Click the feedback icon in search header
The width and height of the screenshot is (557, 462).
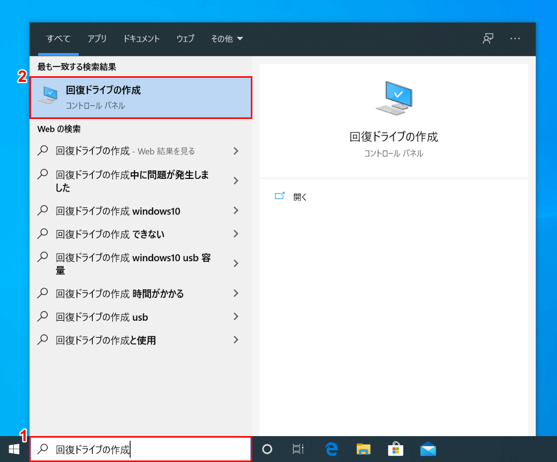[488, 39]
